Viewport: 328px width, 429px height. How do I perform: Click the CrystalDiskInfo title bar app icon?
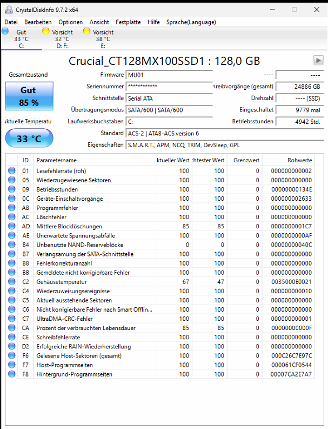(9, 10)
